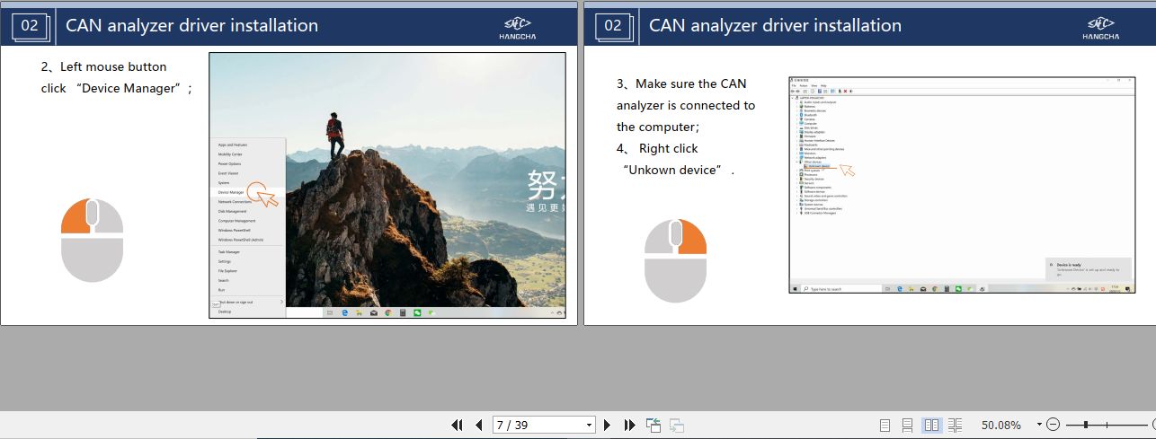
Task: Click the 02 badge on left slide
Action: (30, 25)
